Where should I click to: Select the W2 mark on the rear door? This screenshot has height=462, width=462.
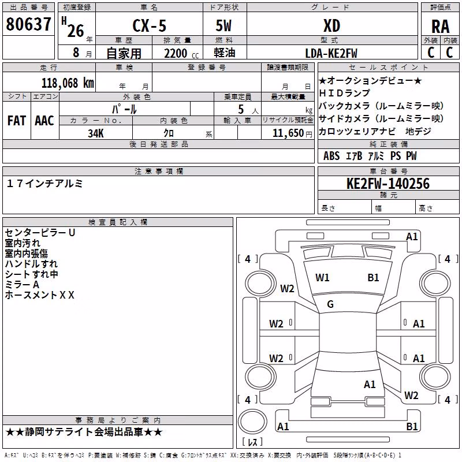(x=276, y=358)
